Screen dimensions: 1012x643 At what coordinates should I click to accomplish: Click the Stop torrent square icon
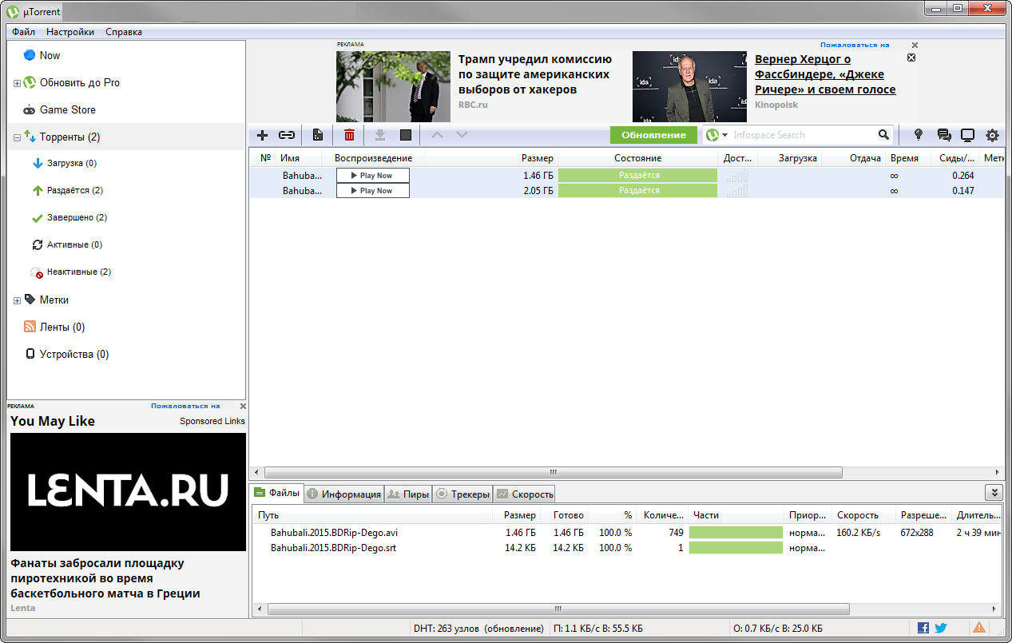(406, 135)
